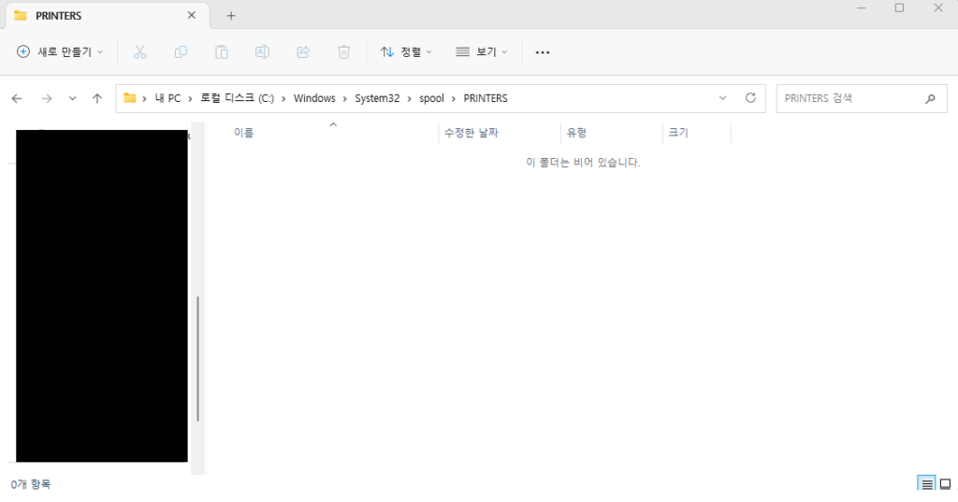The width and height of the screenshot is (958, 502).
Task: Open the 새로 만들기 (New) menu
Action: (59, 52)
